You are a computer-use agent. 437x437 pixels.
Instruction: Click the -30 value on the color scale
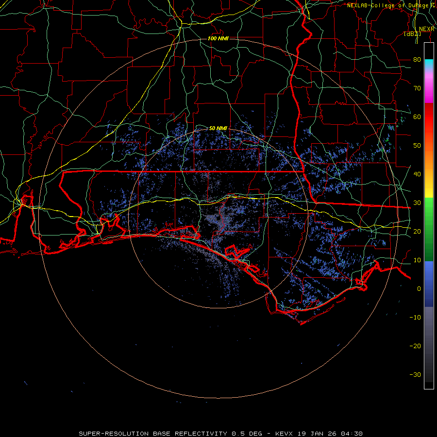(x=415, y=374)
